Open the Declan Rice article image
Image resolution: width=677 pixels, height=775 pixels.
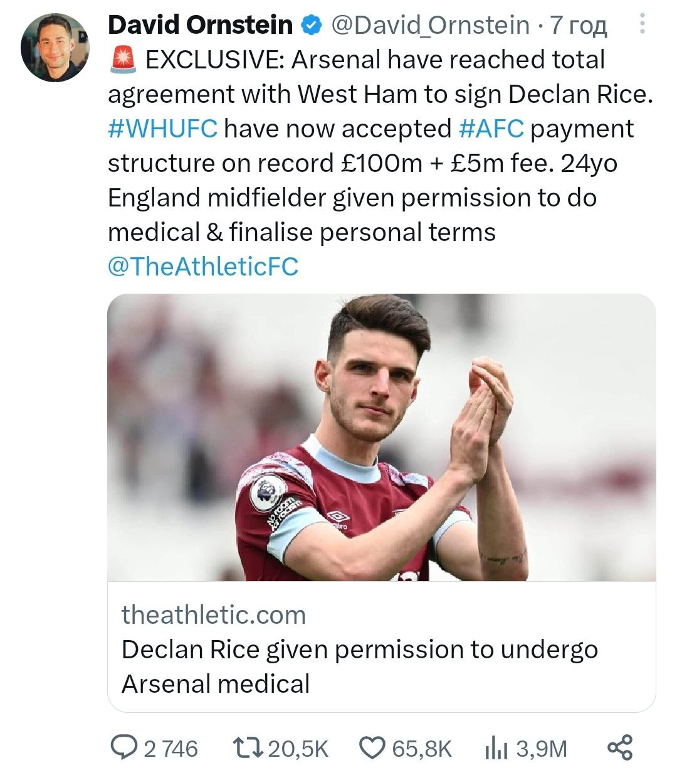pyautogui.click(x=381, y=437)
